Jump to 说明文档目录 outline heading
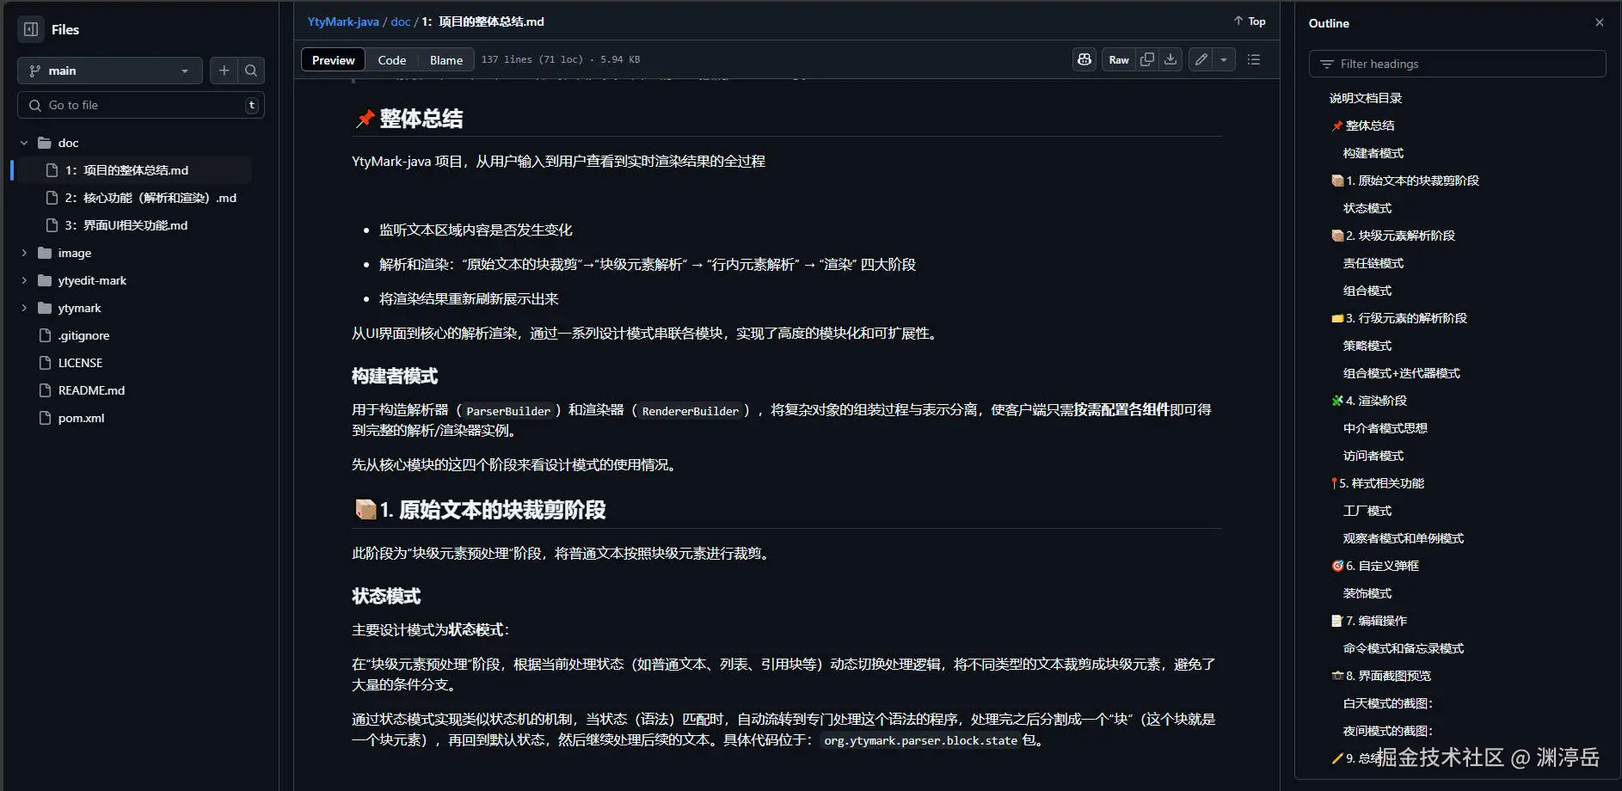Image resolution: width=1622 pixels, height=791 pixels. pos(1366,98)
